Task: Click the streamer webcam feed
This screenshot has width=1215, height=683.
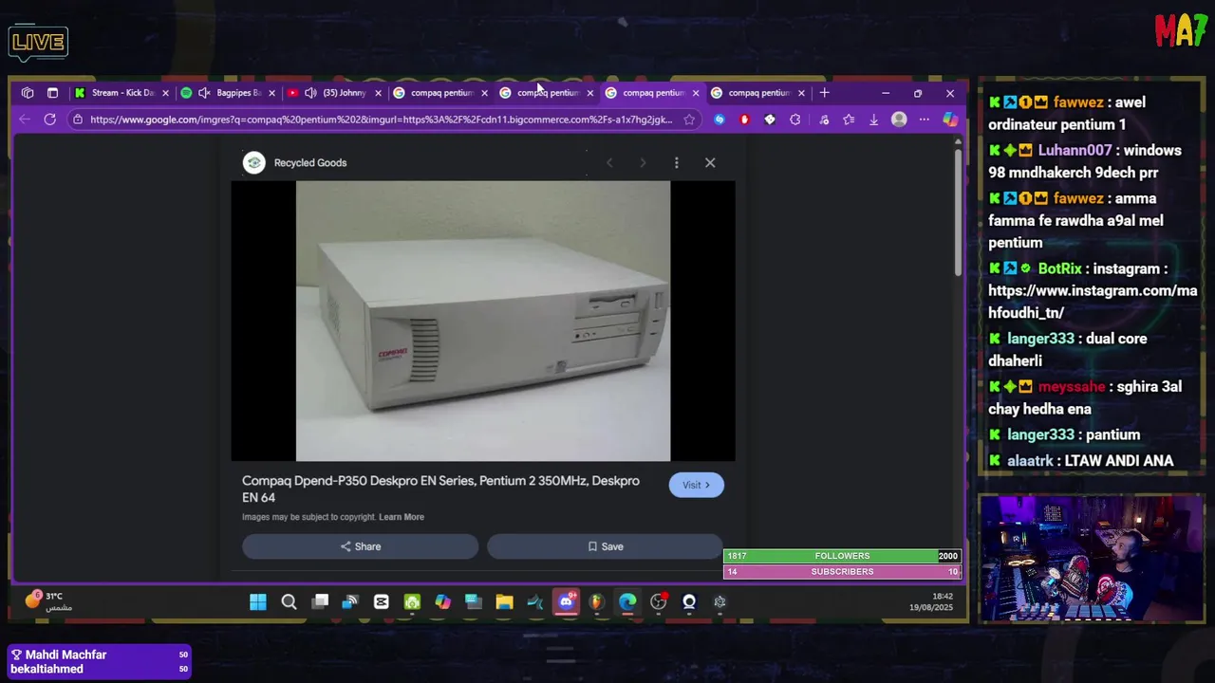Action: coord(1092,560)
